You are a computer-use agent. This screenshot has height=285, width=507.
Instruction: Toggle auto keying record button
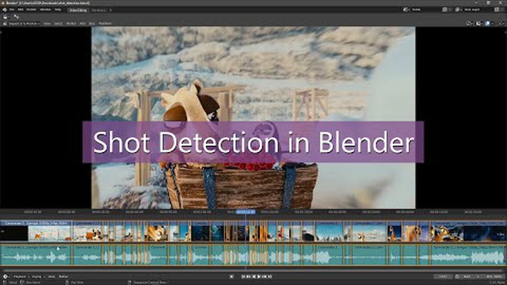click(x=231, y=276)
